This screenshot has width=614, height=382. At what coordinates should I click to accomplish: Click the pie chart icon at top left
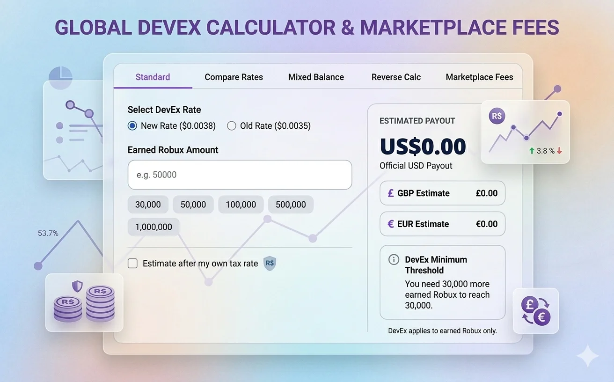click(61, 77)
